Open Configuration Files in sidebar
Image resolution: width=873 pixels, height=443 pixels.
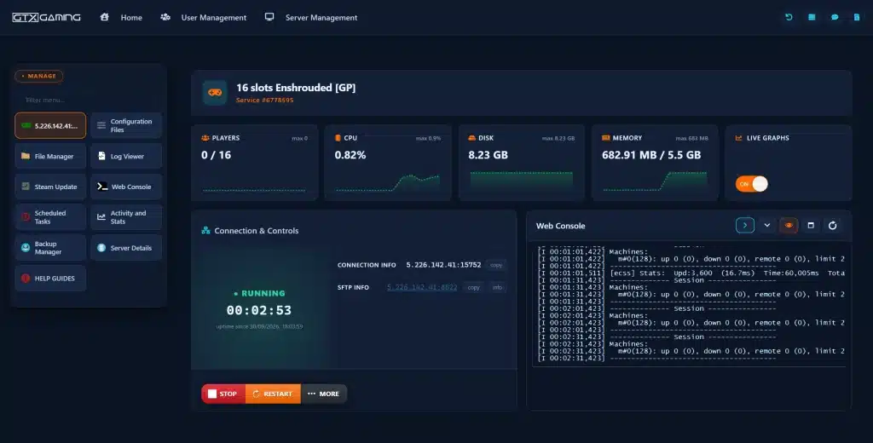[126, 125]
